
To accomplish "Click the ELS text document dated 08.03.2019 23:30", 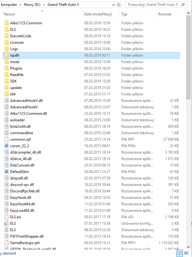I will [13, 230].
